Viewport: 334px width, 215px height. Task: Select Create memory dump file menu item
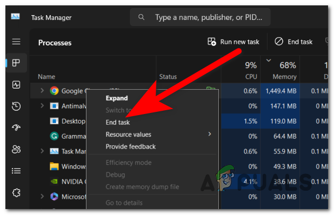point(152,187)
